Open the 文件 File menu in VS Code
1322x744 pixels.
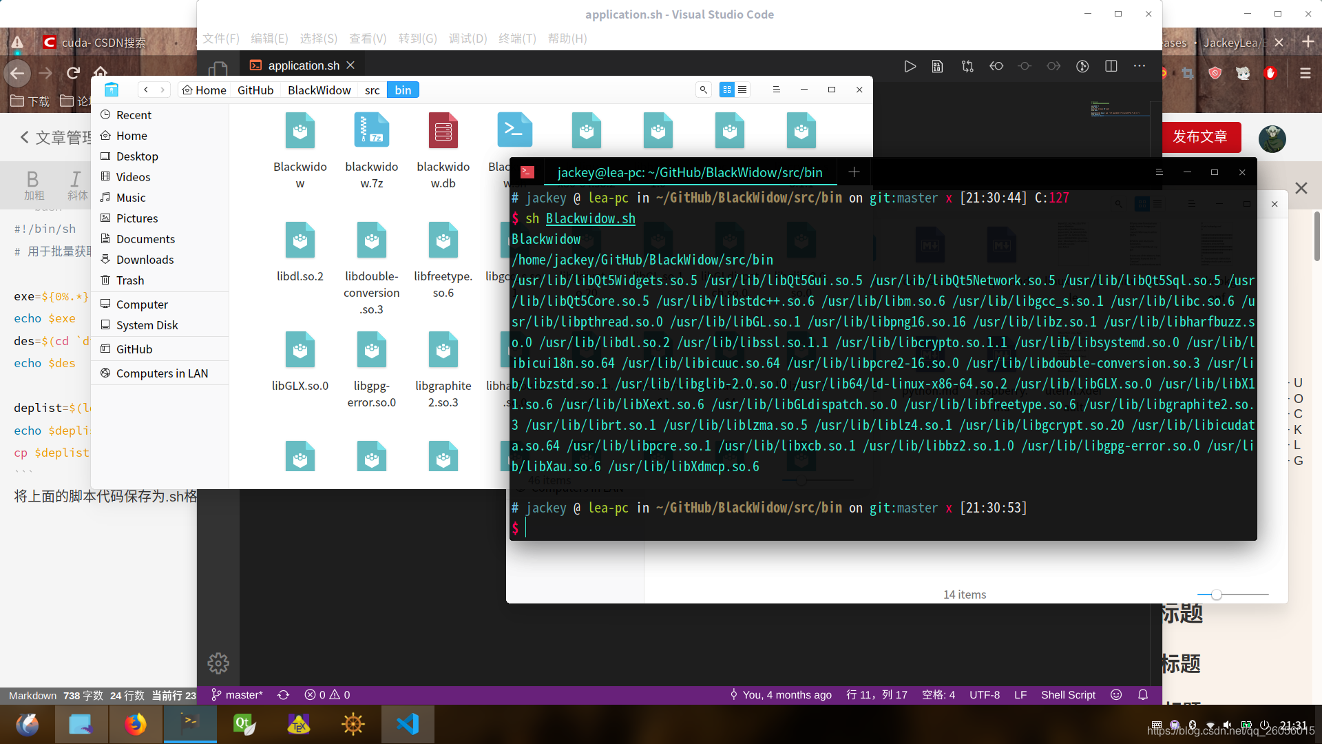tap(222, 37)
